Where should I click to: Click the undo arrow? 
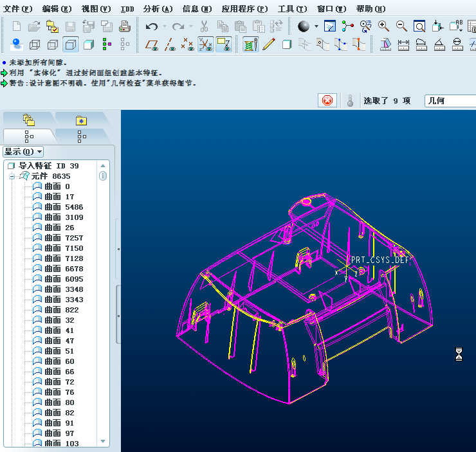click(x=151, y=26)
